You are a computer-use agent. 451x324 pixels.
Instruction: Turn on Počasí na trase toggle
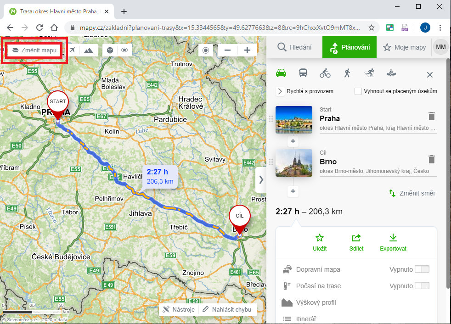(x=422, y=286)
